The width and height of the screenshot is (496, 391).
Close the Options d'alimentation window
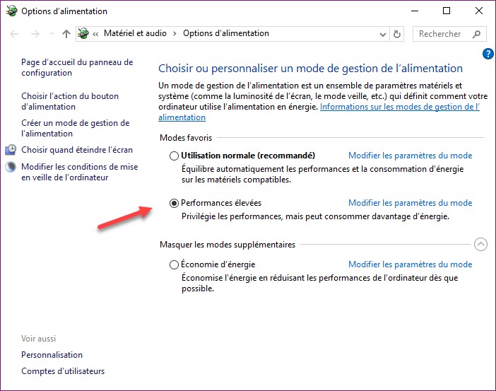pyautogui.click(x=478, y=11)
